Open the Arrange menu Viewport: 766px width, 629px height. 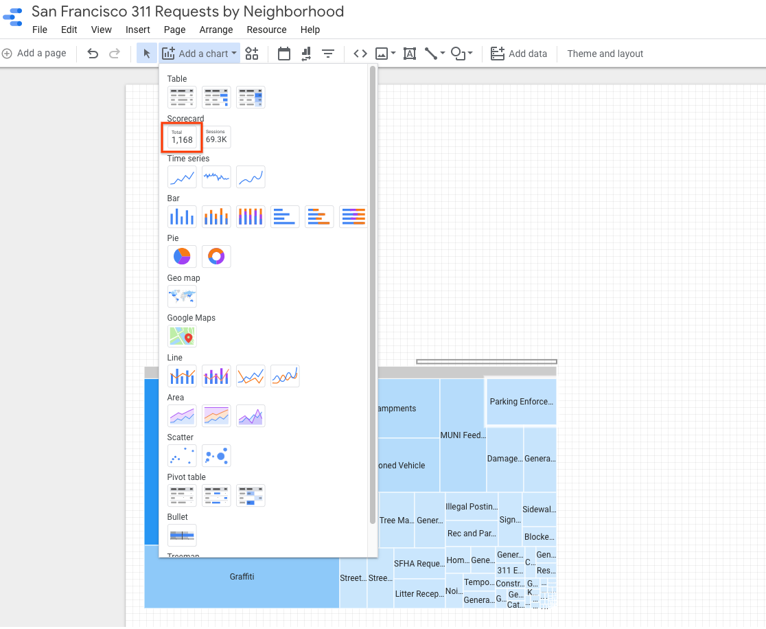(216, 30)
